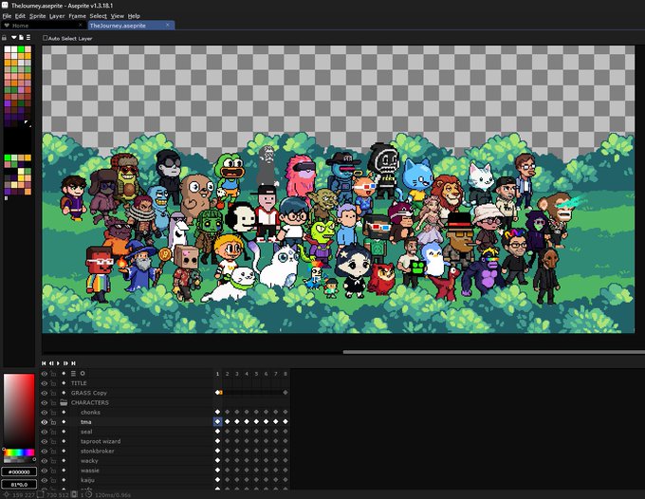Select frame 1 cel of GRASS Copy layer

pos(217,393)
